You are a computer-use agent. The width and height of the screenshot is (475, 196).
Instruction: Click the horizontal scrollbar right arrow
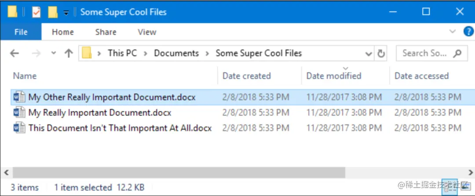(x=471, y=173)
